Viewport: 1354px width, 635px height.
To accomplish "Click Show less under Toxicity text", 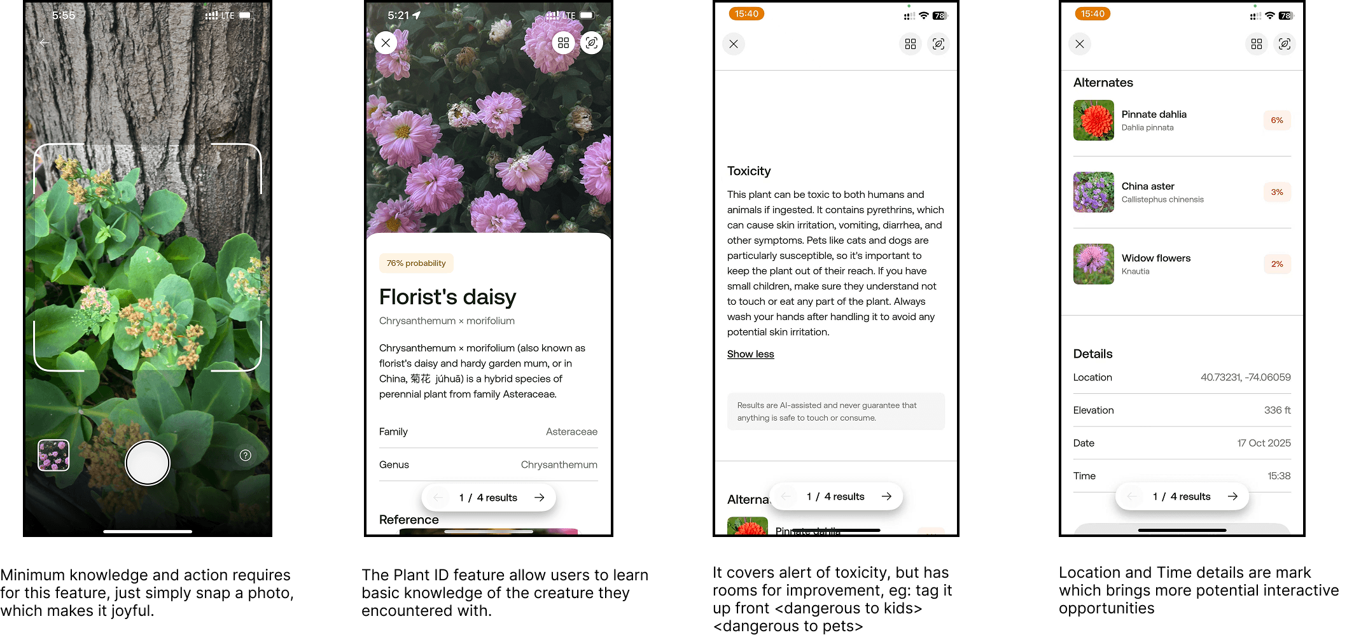I will 751,354.
